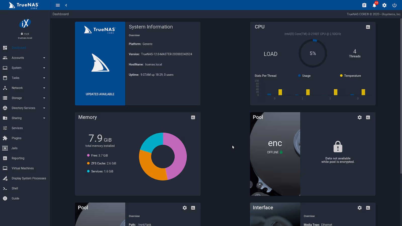The image size is (402, 226).
Task: Open Interface card reports chart icon
Action: coord(368,208)
